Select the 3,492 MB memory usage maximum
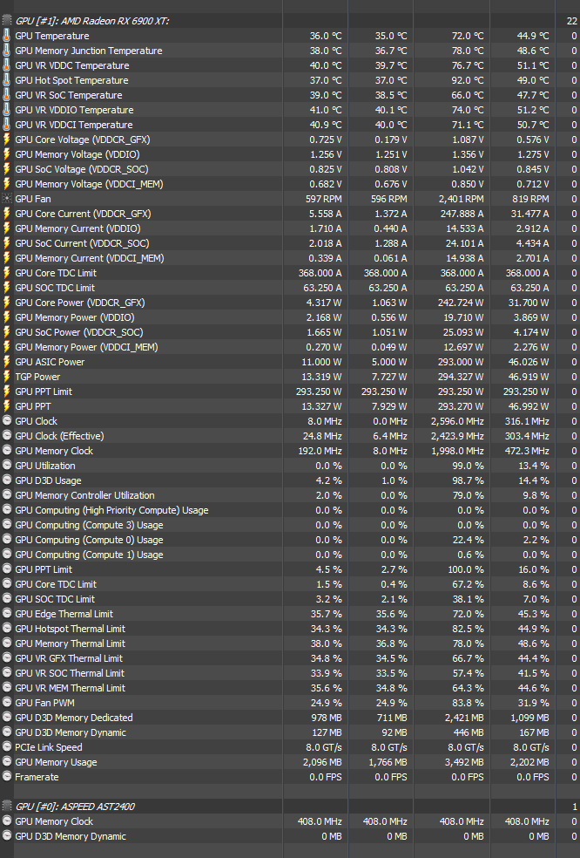This screenshot has height=858, width=580. pos(464,762)
